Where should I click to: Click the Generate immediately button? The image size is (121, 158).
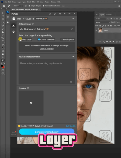[47, 132]
